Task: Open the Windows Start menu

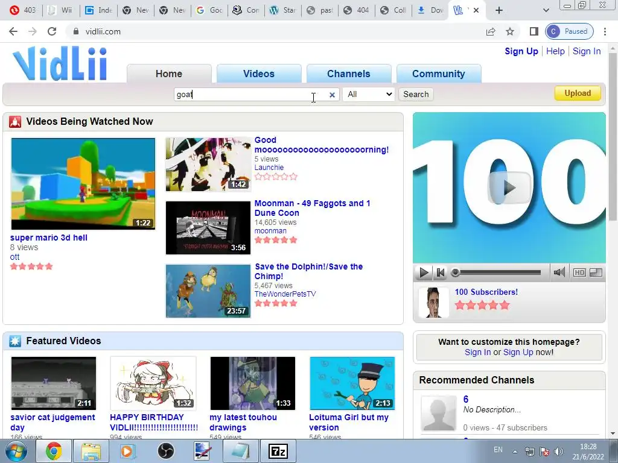Action: (x=16, y=451)
